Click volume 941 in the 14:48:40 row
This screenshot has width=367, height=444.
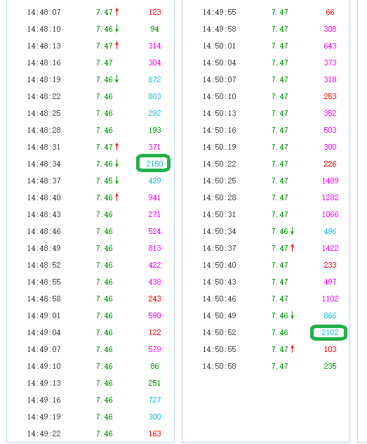click(x=154, y=197)
